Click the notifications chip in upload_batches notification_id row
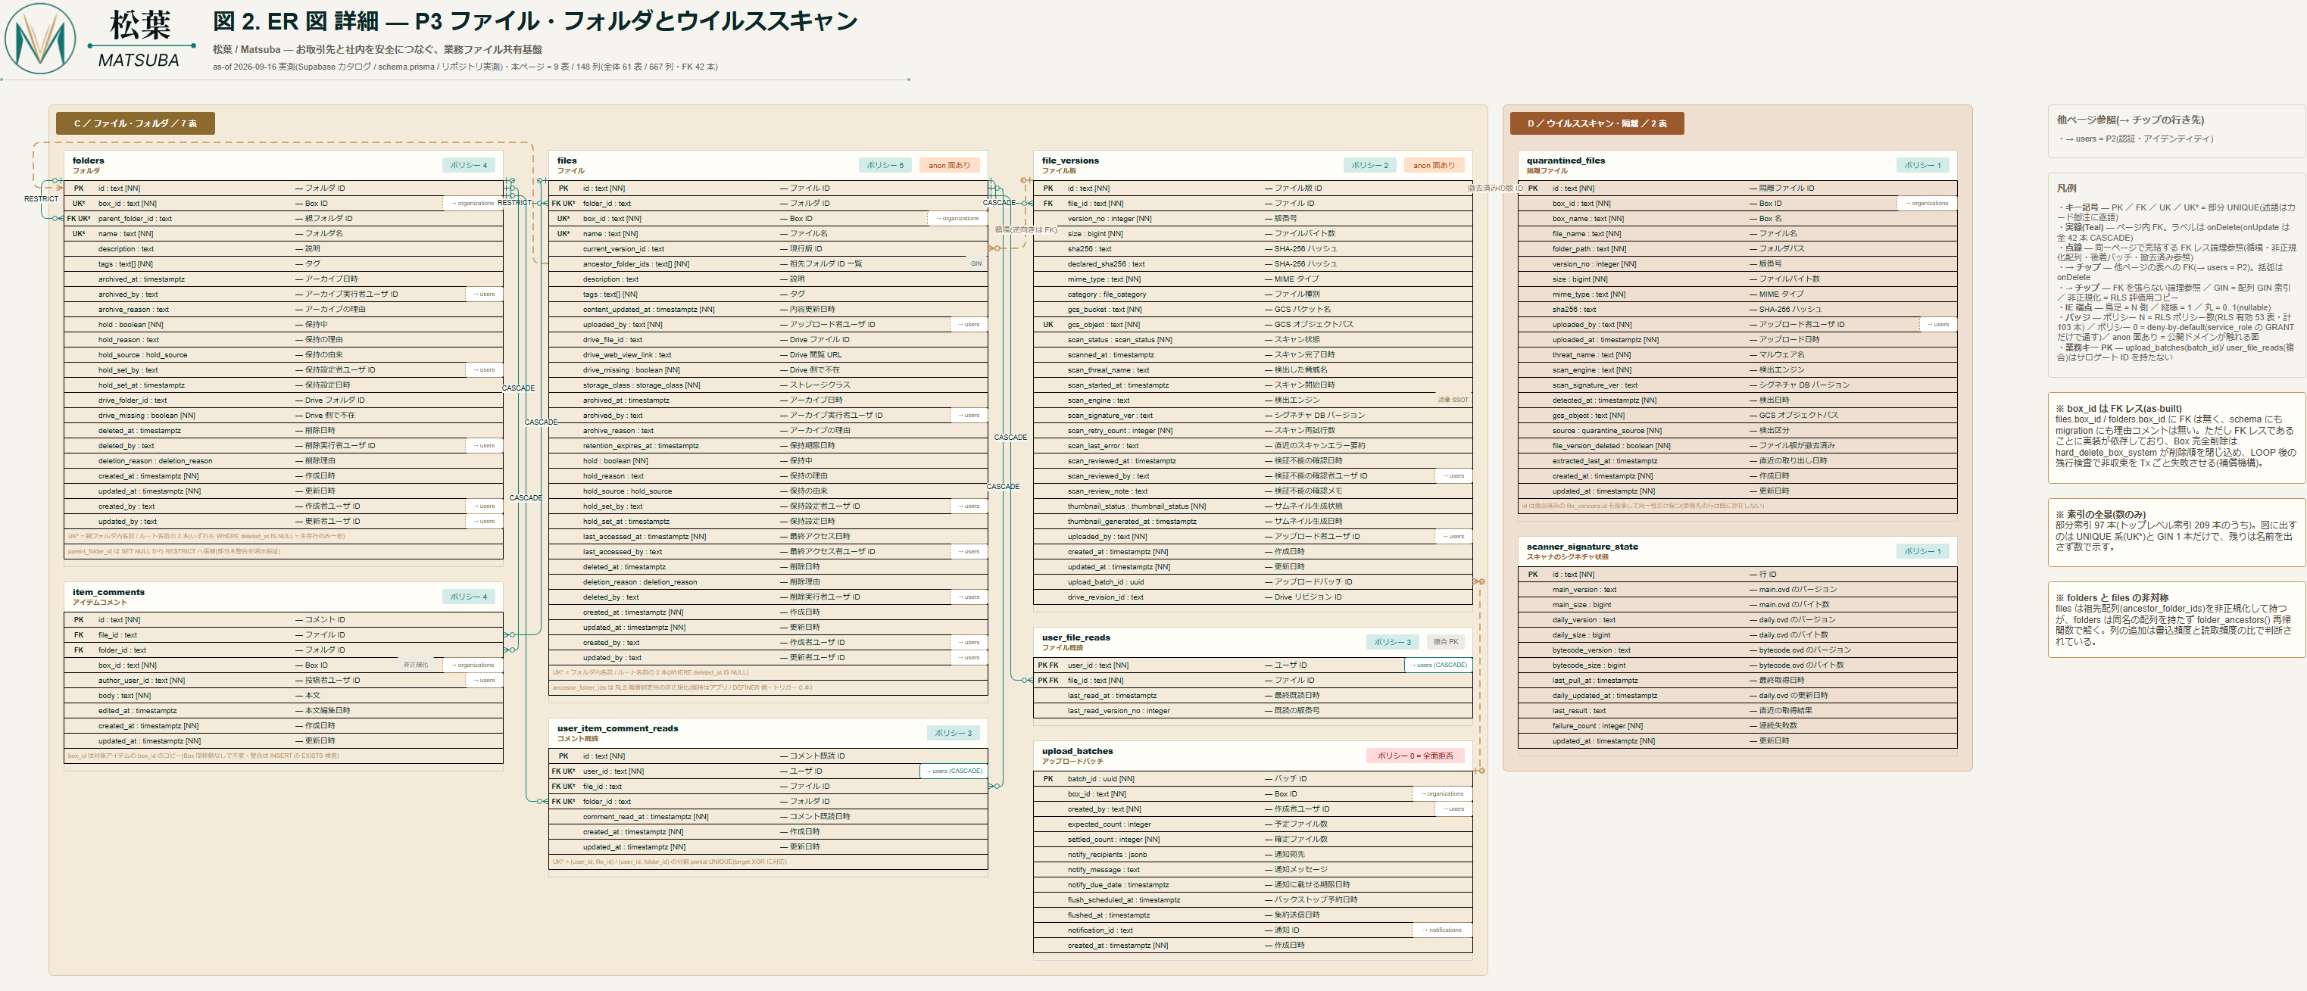 tap(1442, 930)
